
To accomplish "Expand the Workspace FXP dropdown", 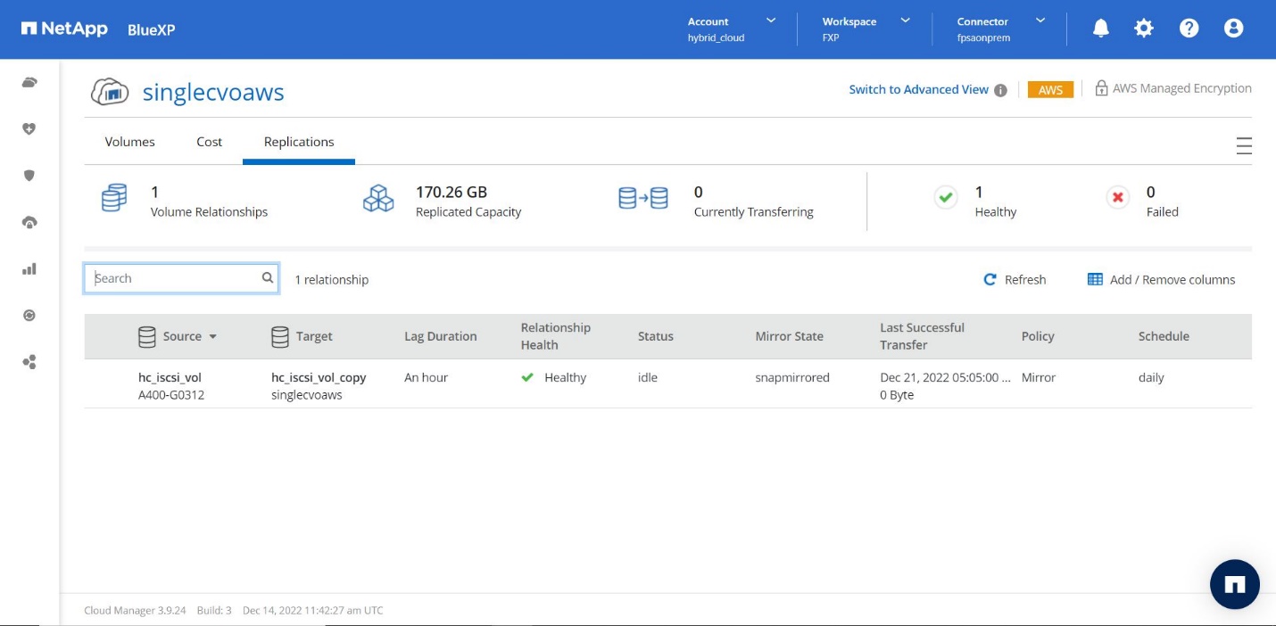I will pyautogui.click(x=905, y=21).
